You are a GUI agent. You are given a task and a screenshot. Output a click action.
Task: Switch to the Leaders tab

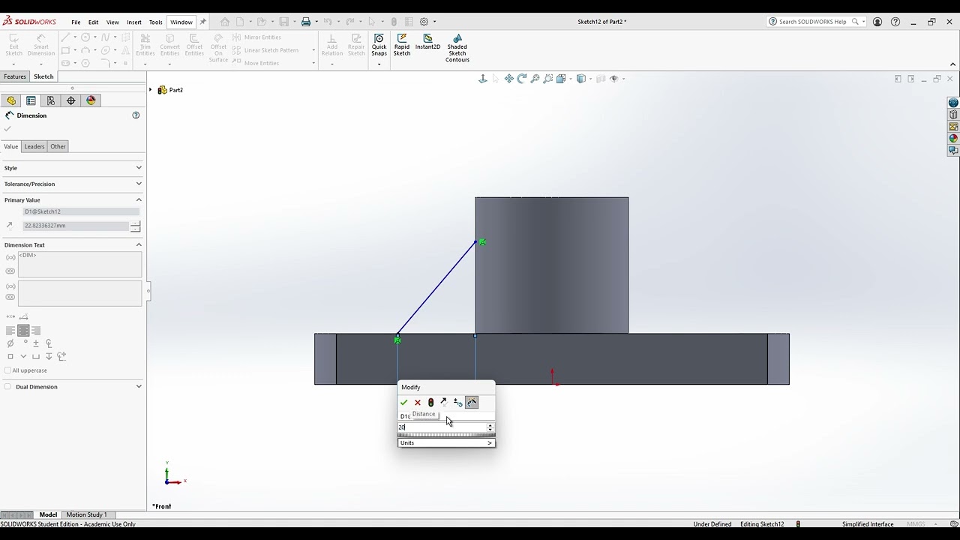click(x=34, y=146)
